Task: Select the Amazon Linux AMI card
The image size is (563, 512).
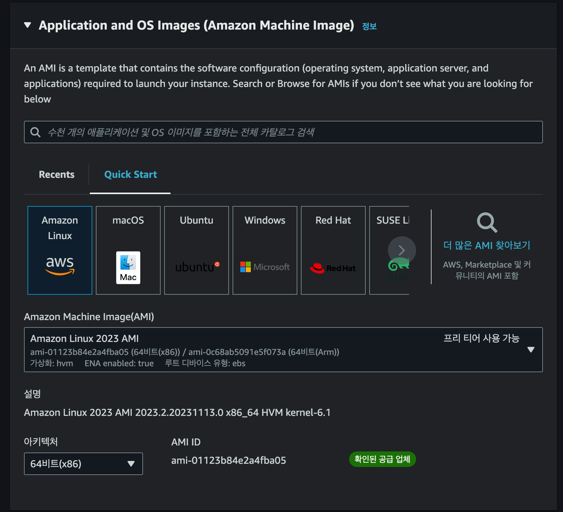Action: pos(60,250)
